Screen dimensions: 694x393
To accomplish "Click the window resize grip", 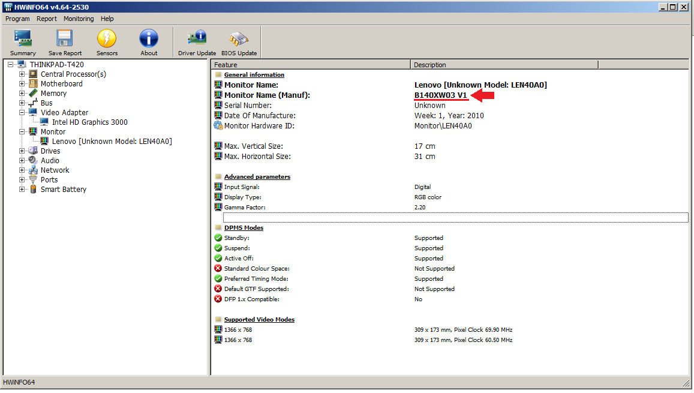I will click(x=686, y=383).
